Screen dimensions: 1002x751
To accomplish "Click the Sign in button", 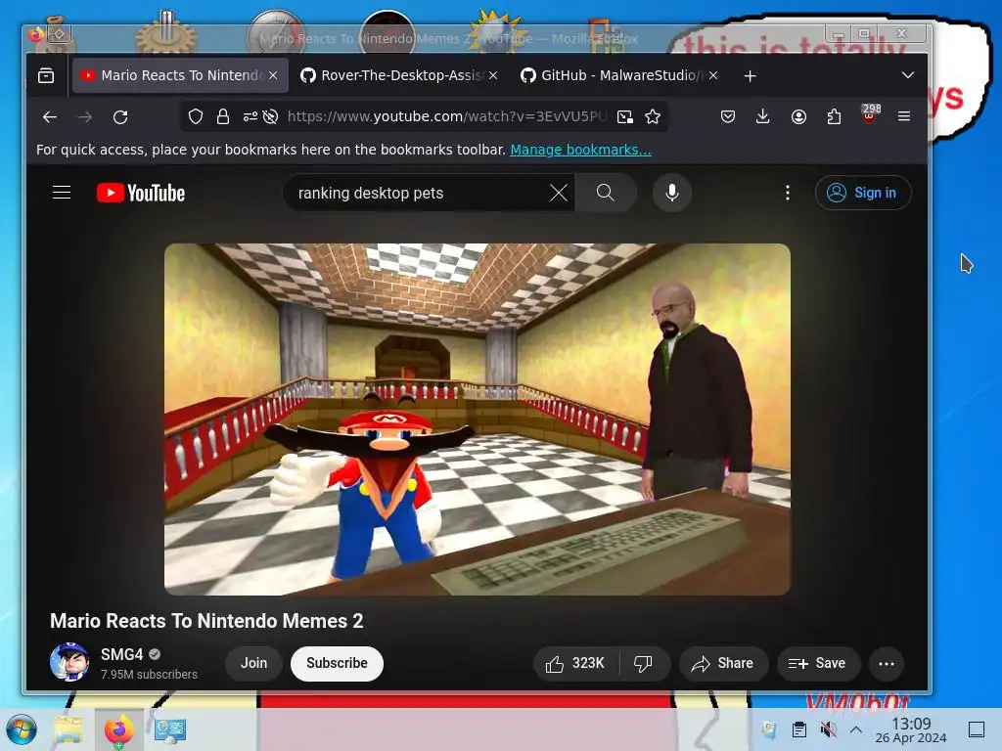I will click(863, 193).
